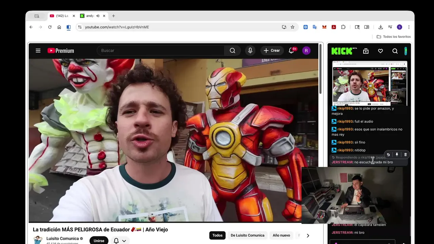Click the Unirse button
Viewport: 434px width, 244px height.
pyautogui.click(x=99, y=241)
